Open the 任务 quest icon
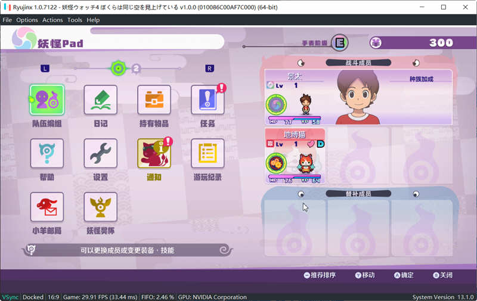477x301 pixels. [207, 100]
